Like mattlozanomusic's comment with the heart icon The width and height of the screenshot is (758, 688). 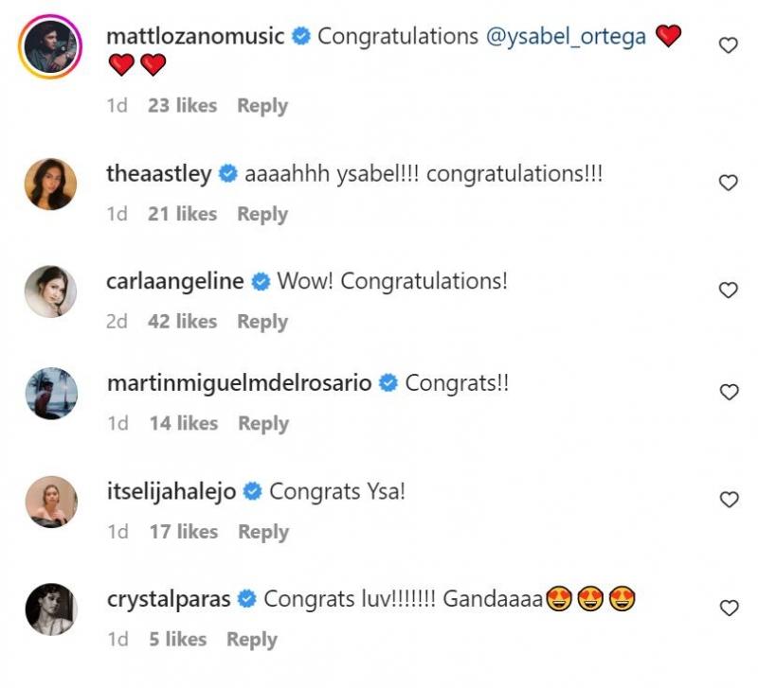728,45
